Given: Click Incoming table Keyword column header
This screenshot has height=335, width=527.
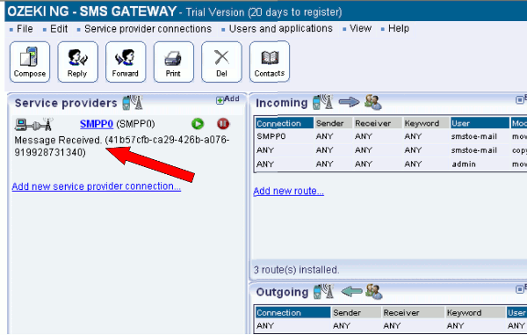Looking at the screenshot, I should point(426,123).
